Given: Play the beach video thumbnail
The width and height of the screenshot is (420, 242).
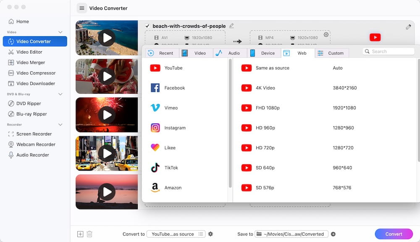Looking at the screenshot, I should [107, 38].
